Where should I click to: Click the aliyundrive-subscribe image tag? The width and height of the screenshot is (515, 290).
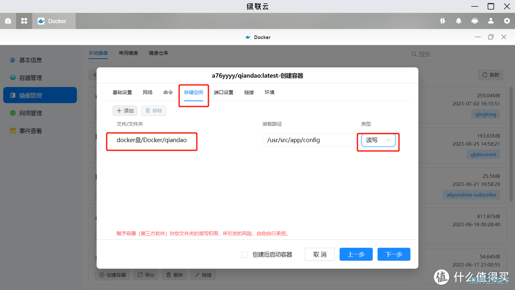pos(471,195)
